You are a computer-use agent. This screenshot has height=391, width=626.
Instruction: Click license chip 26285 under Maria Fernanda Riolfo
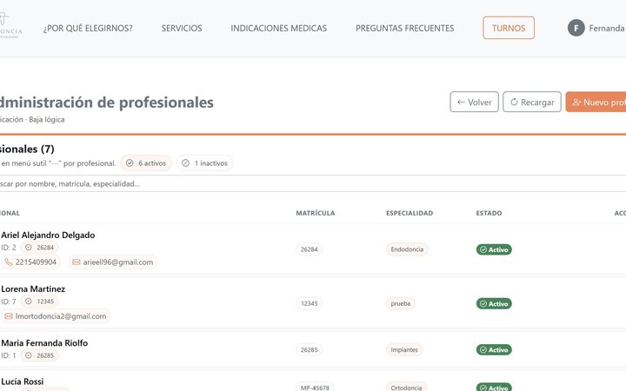(x=39, y=355)
